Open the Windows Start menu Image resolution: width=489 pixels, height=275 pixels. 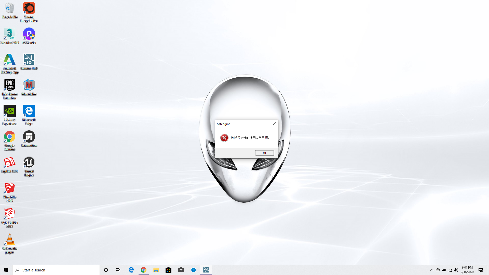(x=6, y=270)
